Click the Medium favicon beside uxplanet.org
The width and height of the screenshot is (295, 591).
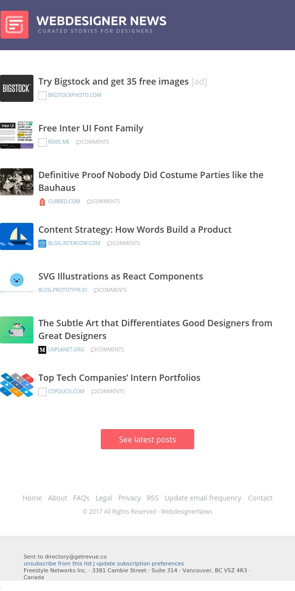[42, 350]
